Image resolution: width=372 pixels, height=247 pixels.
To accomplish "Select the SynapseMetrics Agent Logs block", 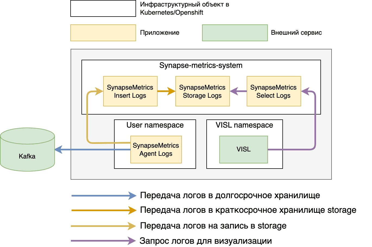I will [x=156, y=149].
